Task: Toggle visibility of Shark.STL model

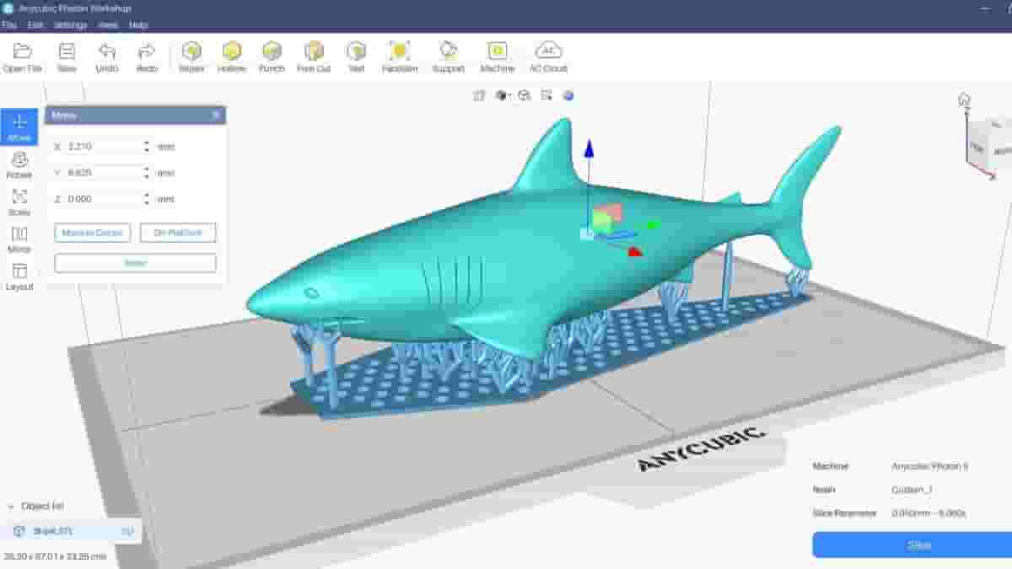Action: 127,532
